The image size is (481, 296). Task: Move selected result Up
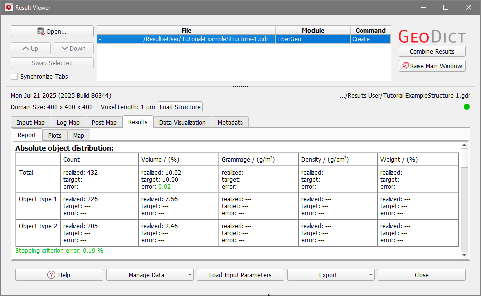coord(31,48)
